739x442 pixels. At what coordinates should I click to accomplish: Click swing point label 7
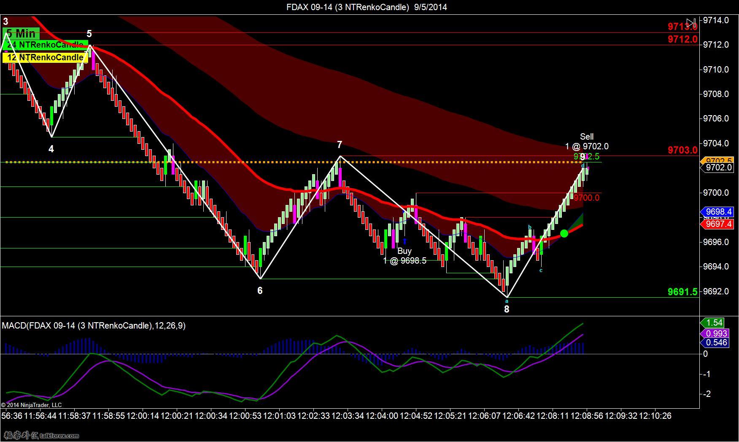[340, 145]
